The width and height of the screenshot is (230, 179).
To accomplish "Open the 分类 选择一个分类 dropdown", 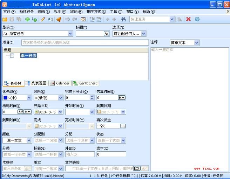I will coord(29,154).
